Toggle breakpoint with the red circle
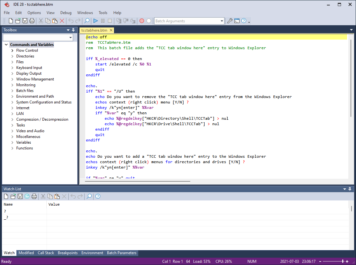 point(142,21)
